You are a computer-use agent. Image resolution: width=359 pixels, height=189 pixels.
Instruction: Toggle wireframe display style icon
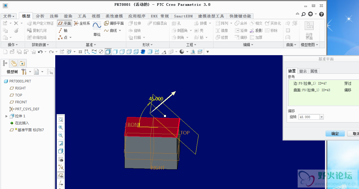pos(136,52)
